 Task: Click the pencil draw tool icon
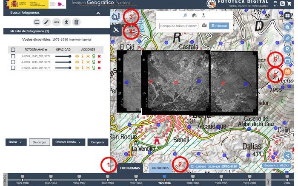[x=46, y=22]
